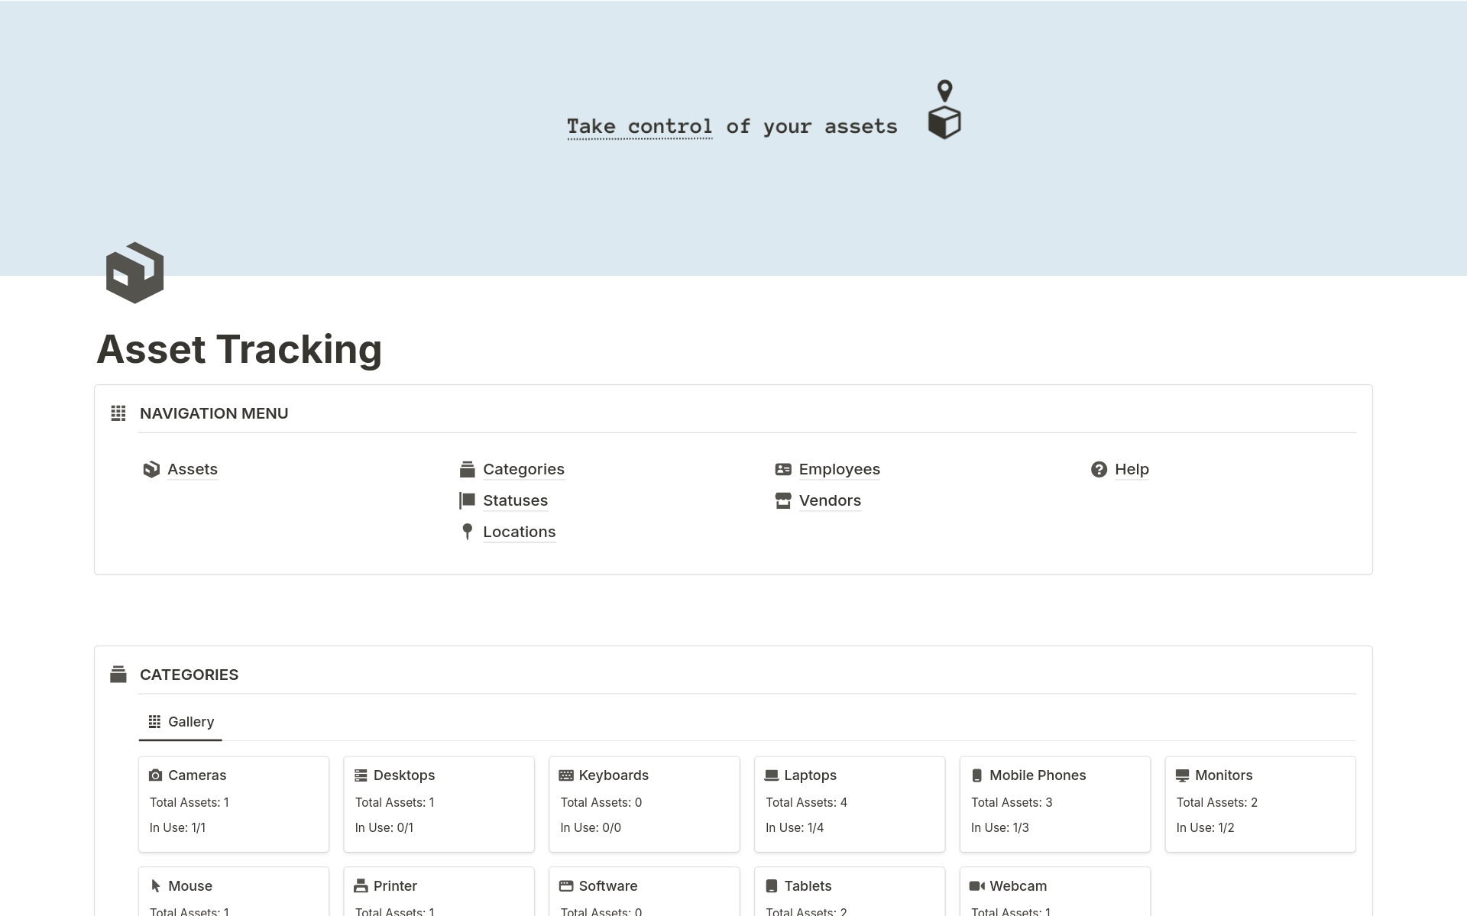Open the Monitors category card
The image size is (1467, 916).
[1260, 804]
